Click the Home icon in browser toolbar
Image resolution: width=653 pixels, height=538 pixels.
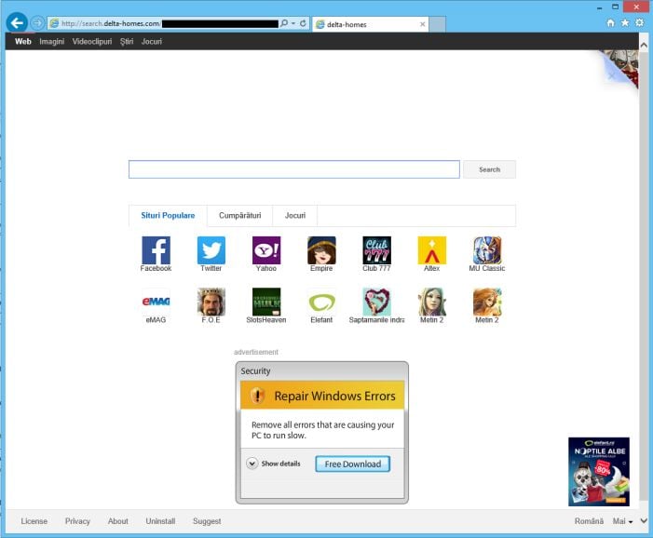click(x=610, y=23)
